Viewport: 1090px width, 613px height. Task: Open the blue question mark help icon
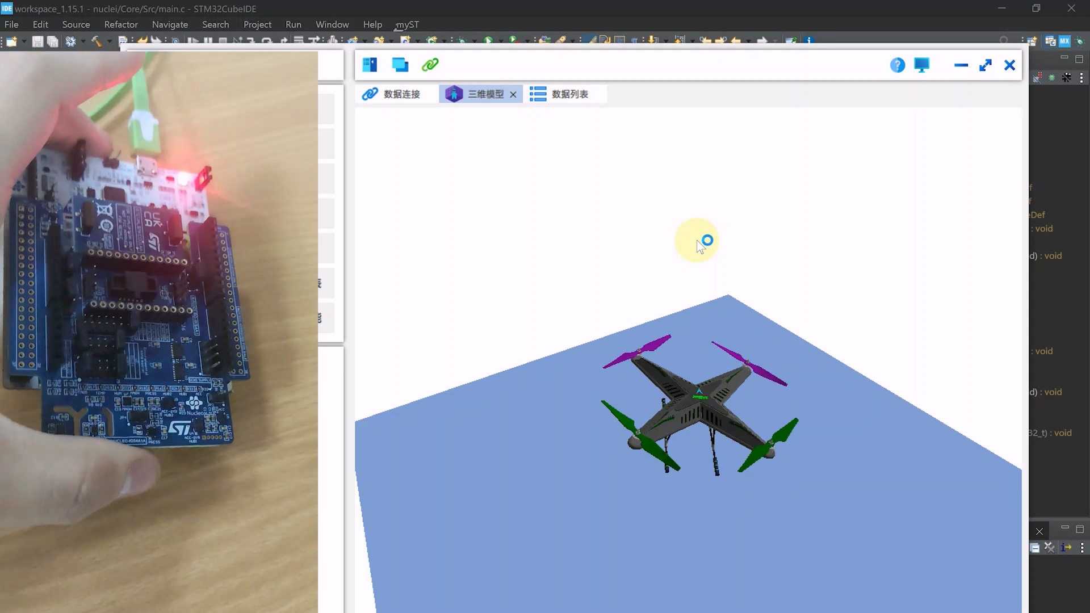(897, 65)
